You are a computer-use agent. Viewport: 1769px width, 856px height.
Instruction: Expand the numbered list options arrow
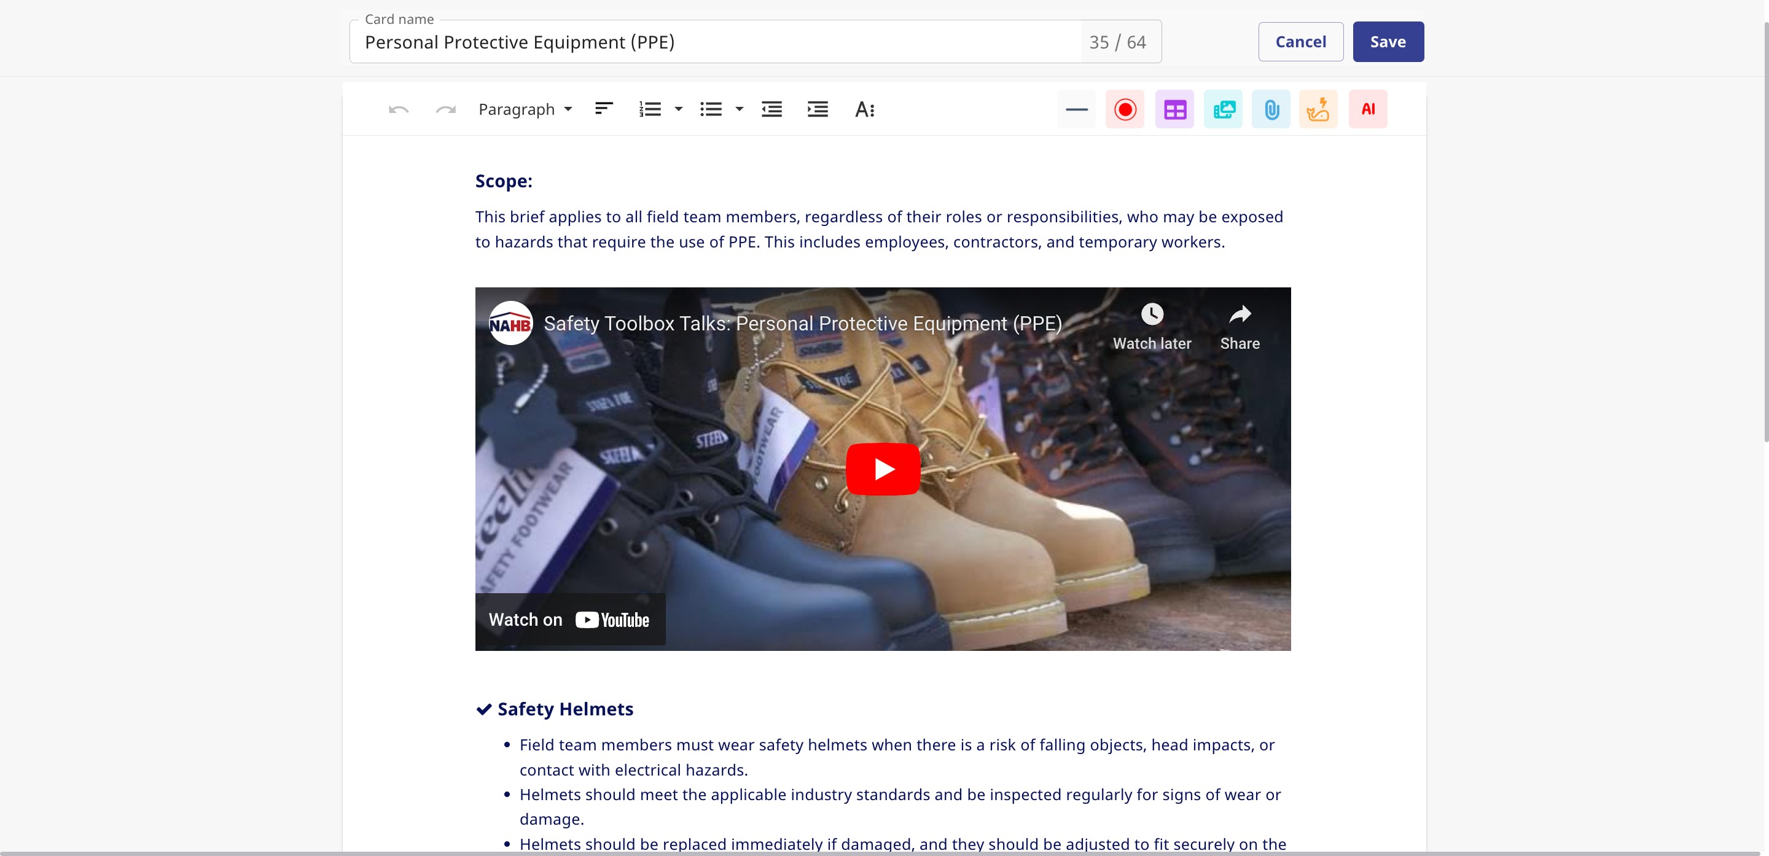679,109
